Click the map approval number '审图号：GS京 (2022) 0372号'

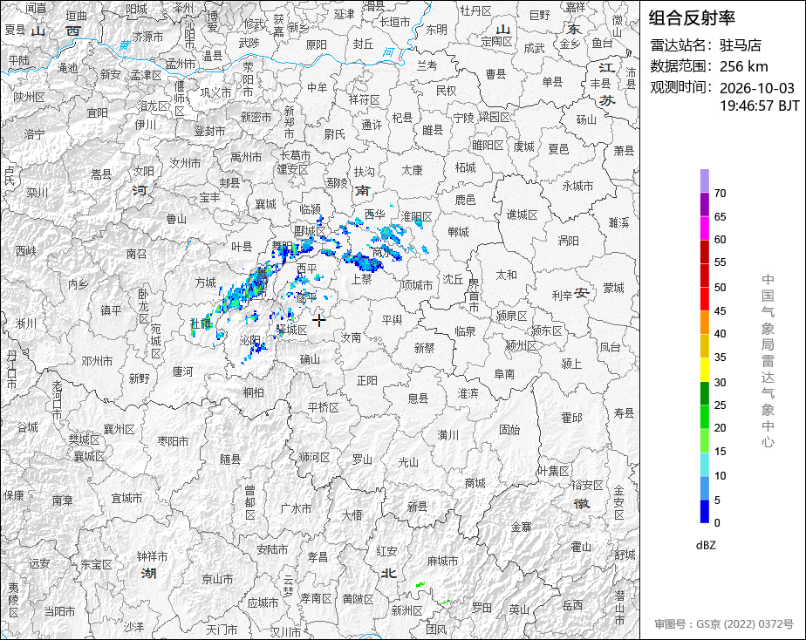tap(724, 624)
